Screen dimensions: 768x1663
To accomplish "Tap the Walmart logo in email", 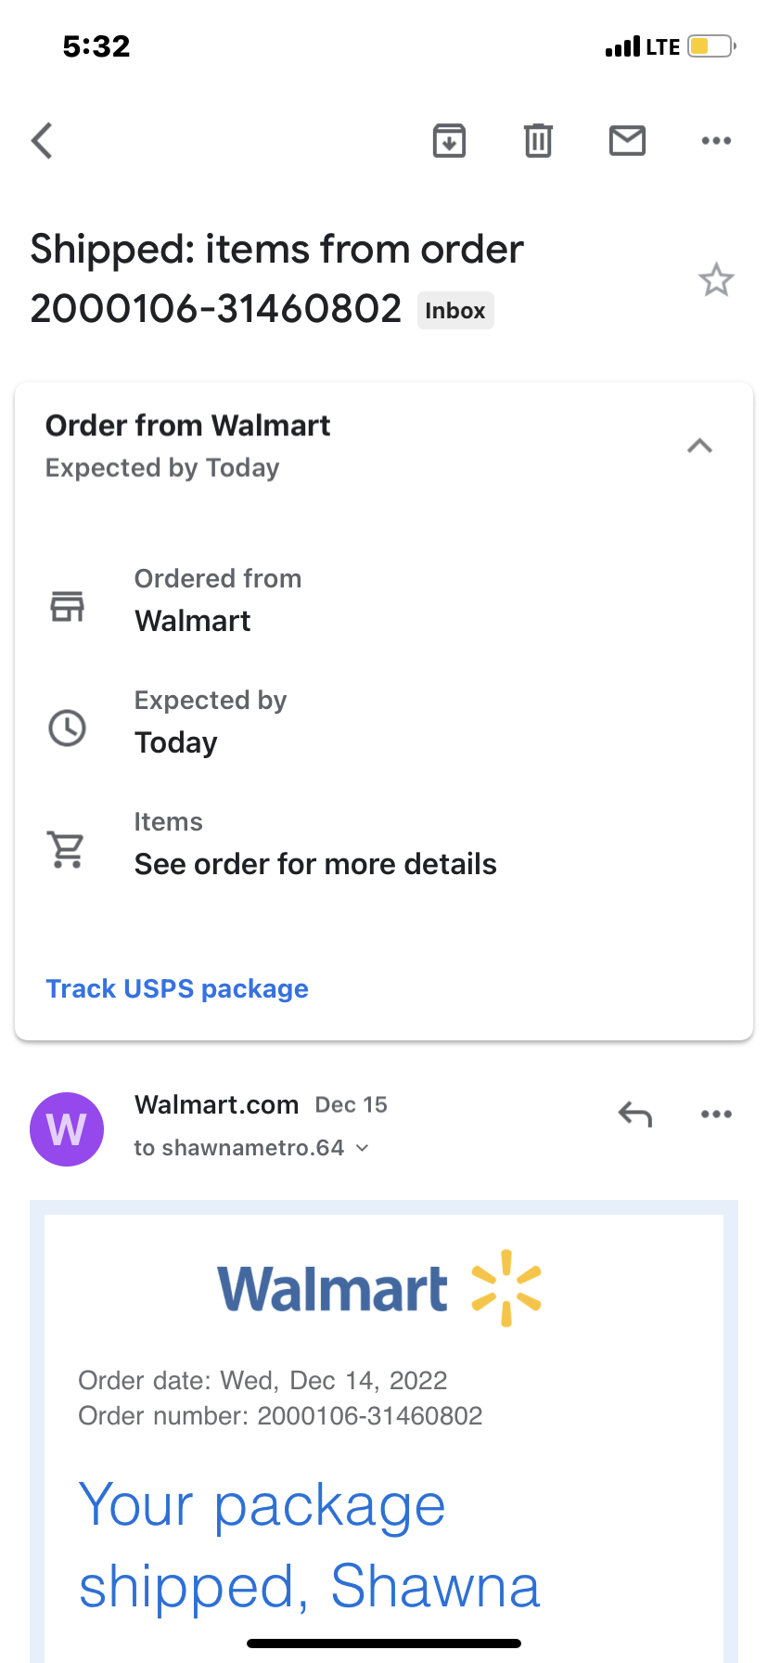I will coord(380,1288).
